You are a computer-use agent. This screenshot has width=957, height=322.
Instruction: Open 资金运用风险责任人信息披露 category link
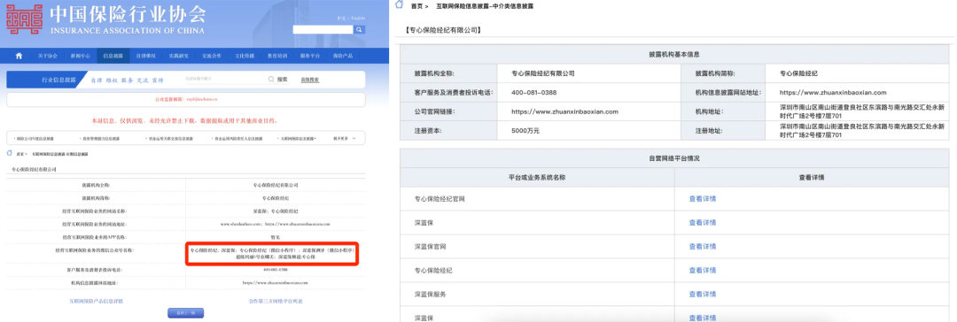(238, 139)
